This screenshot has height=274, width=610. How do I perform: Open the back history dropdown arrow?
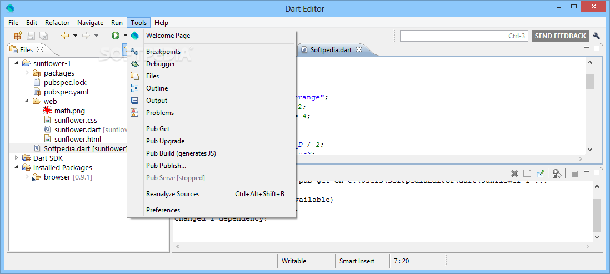[75, 36]
